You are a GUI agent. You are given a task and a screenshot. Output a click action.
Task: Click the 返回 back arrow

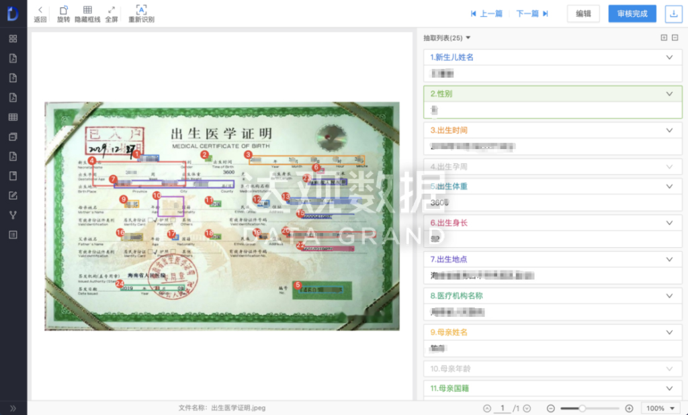point(40,13)
